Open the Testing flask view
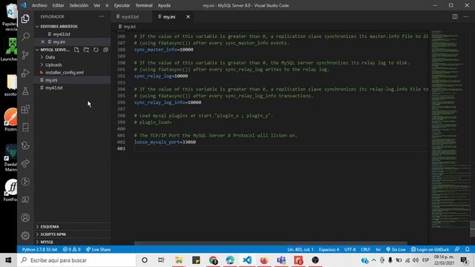475x267 pixels. tap(25, 91)
